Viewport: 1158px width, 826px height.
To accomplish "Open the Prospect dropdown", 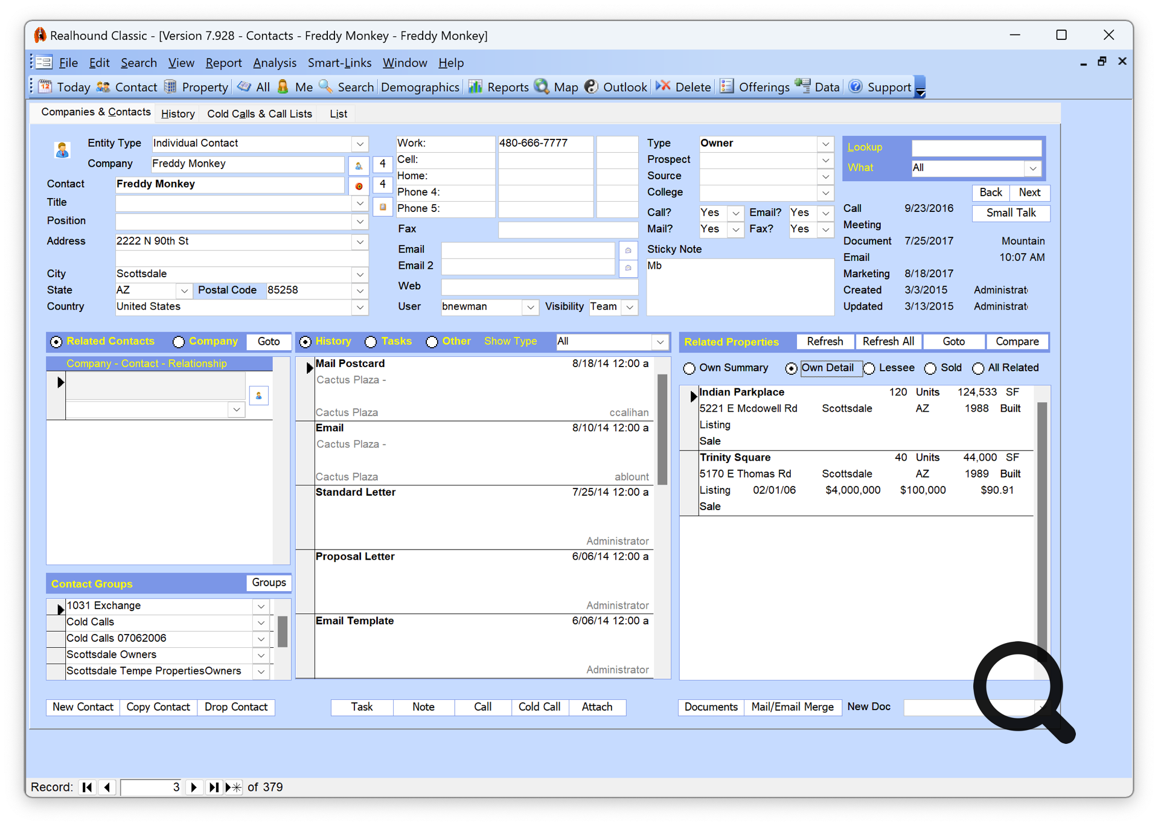I will pos(825,160).
